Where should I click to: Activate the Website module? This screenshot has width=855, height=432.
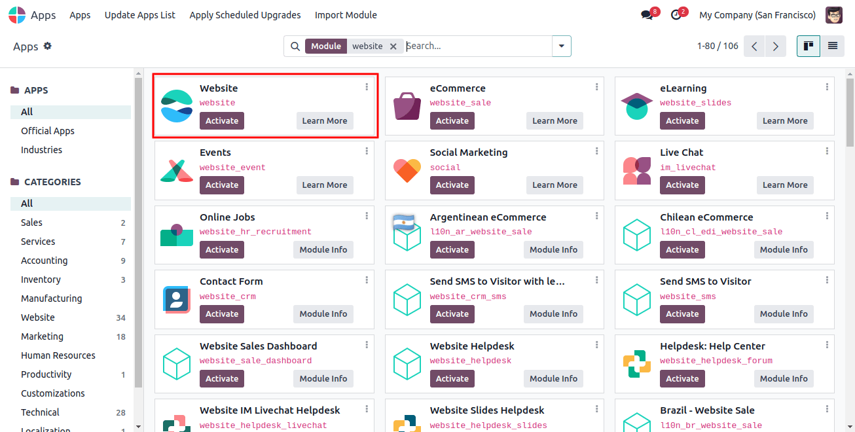pyautogui.click(x=222, y=120)
